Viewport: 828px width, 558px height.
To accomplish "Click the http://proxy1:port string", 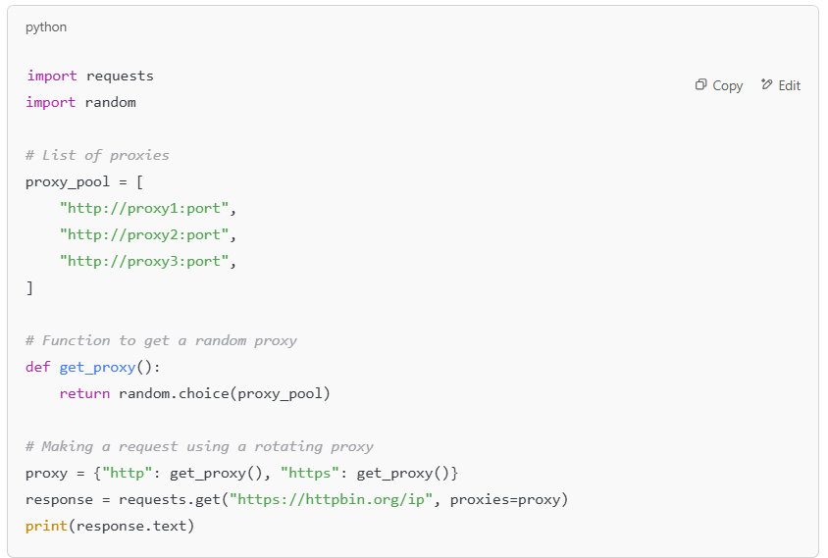I will pos(144,209).
